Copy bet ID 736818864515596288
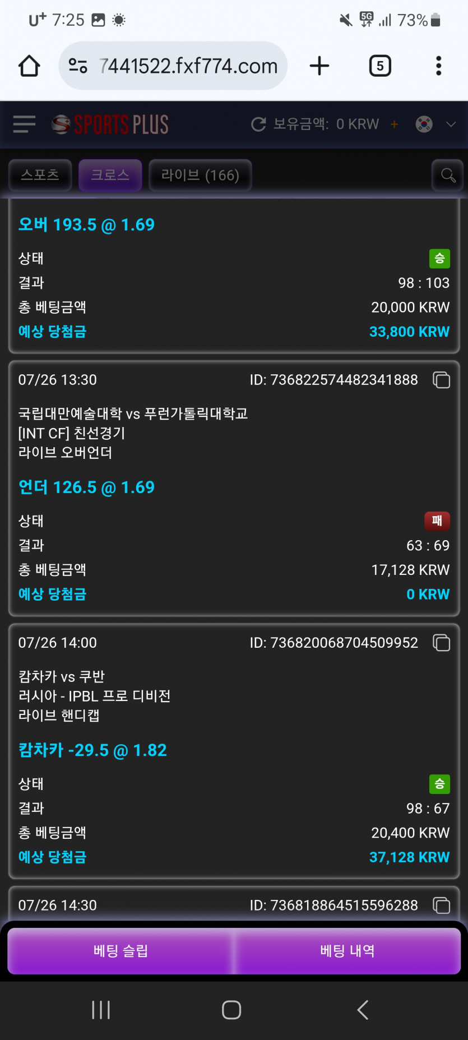 pos(442,906)
